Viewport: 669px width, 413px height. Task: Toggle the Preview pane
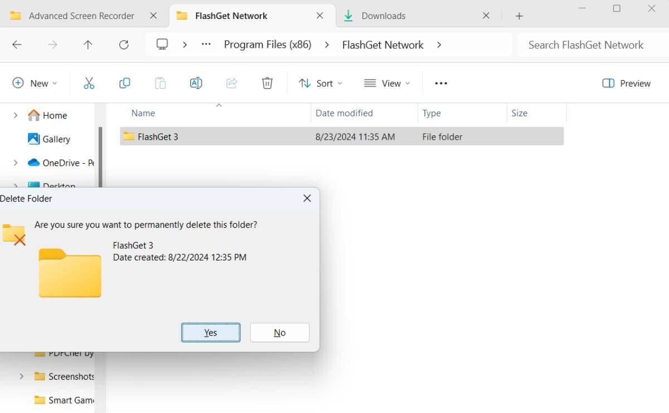[626, 83]
